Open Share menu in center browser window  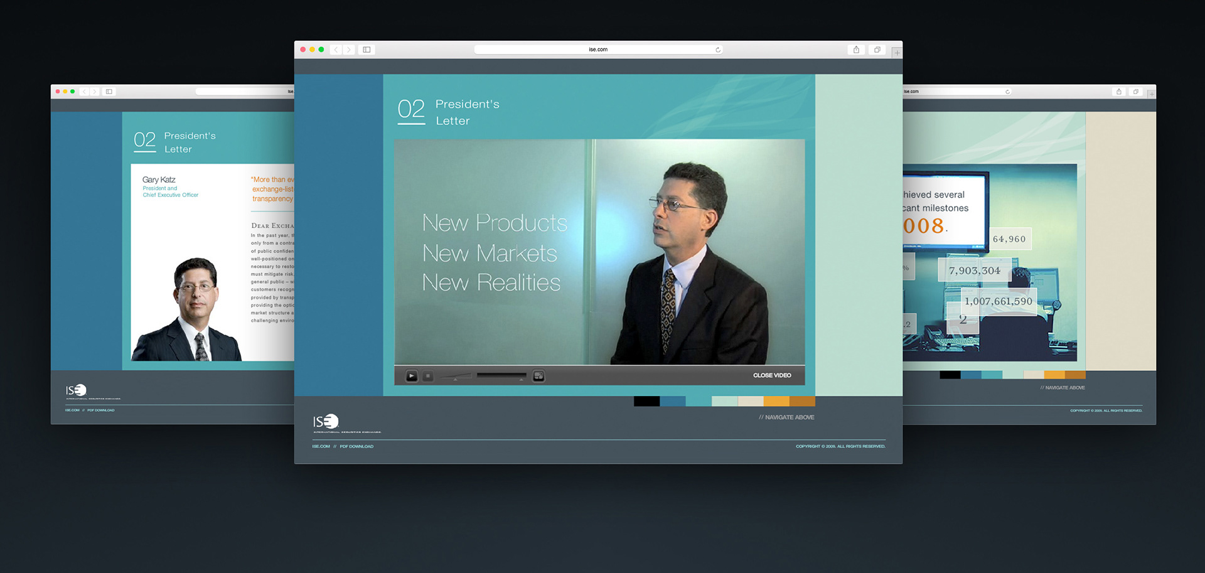(x=856, y=50)
